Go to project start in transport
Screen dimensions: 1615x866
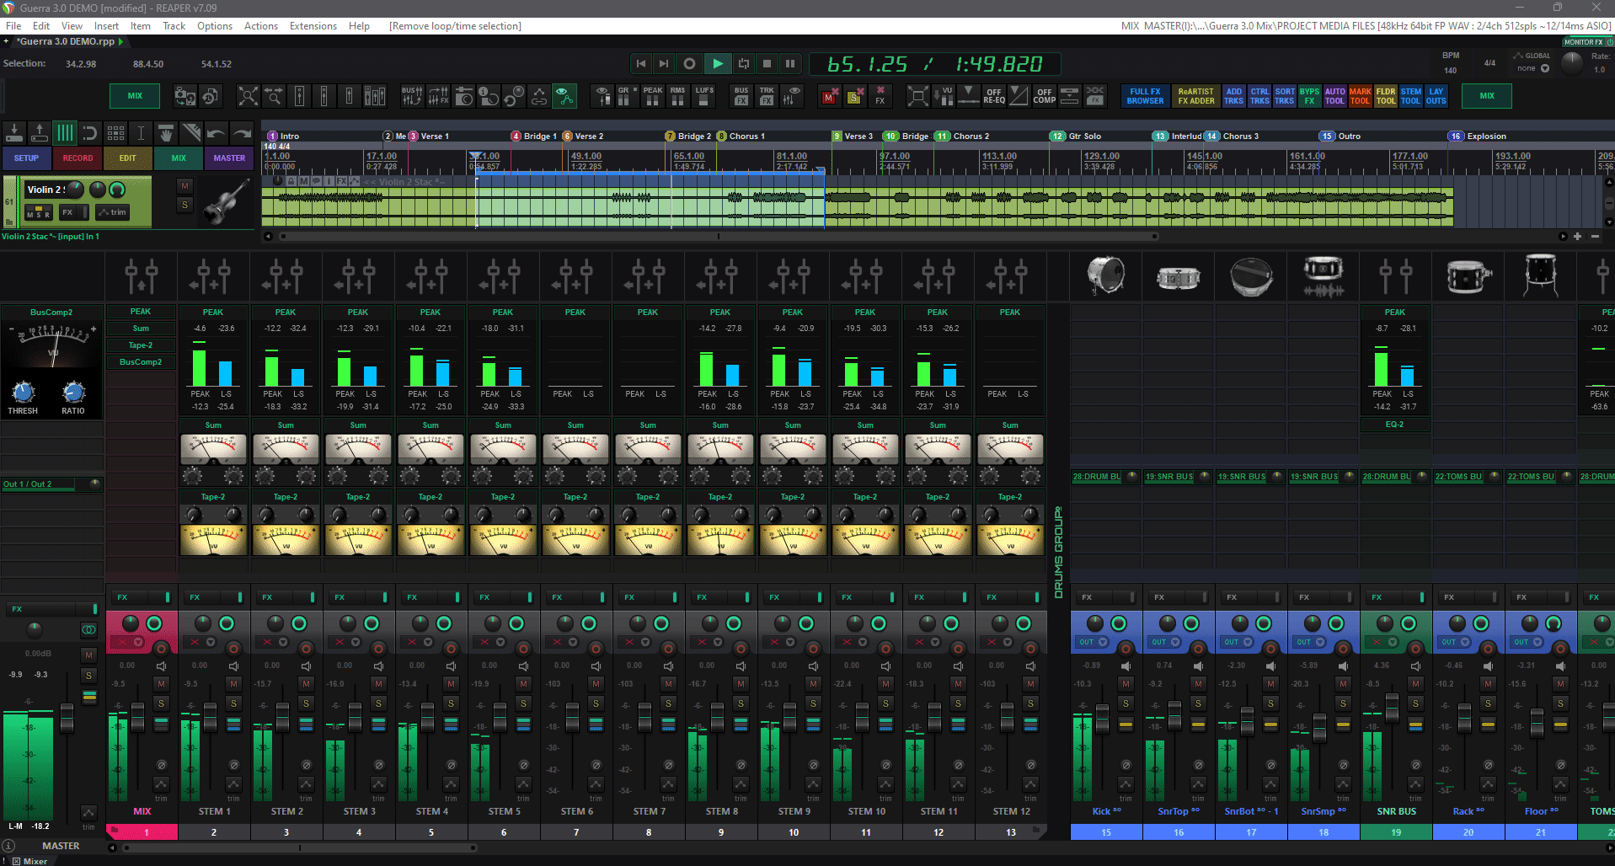[x=641, y=63]
